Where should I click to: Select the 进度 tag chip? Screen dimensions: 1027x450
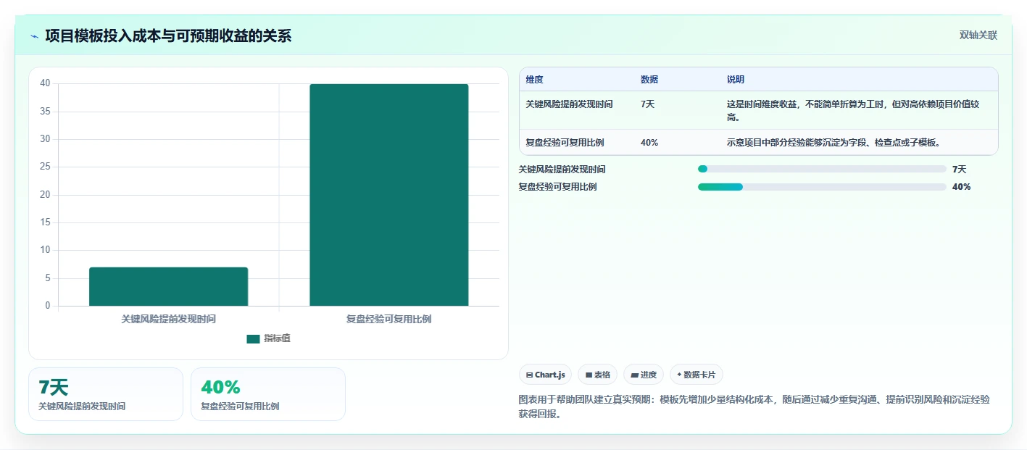click(x=644, y=375)
